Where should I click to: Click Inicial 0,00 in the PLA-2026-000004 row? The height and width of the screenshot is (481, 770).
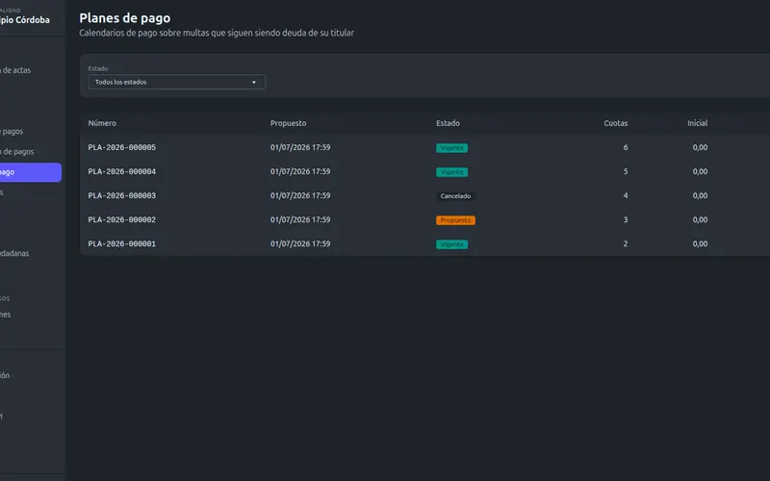700,171
